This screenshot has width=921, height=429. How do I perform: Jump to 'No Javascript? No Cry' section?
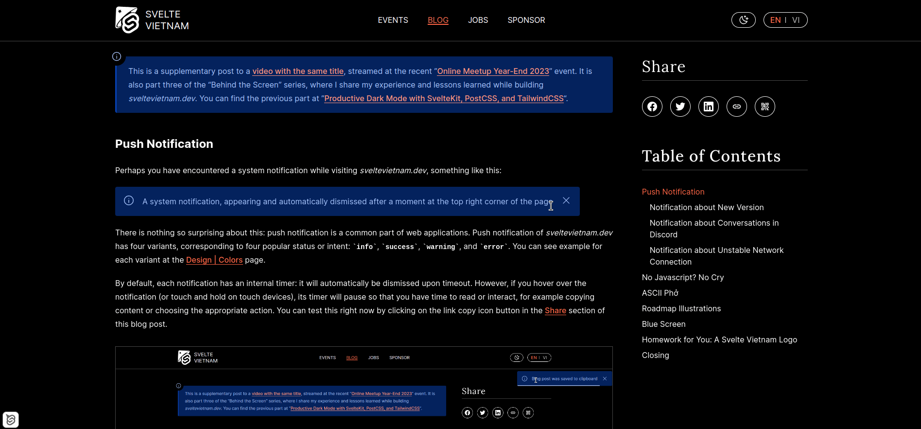pos(682,277)
